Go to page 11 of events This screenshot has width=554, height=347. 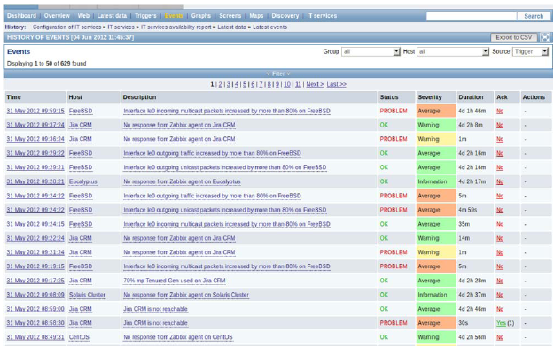click(x=298, y=84)
